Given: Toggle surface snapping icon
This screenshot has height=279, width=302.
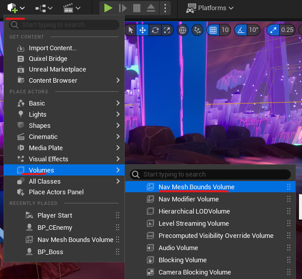Looking at the screenshot, I should click(x=197, y=30).
